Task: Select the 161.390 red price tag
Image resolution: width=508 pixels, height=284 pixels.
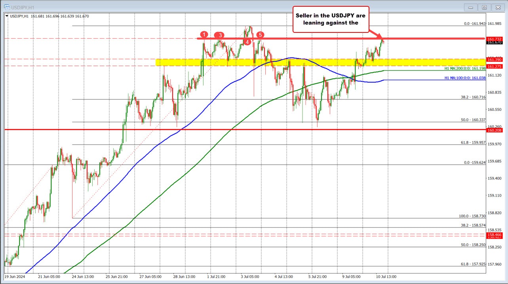Action: 495,59
